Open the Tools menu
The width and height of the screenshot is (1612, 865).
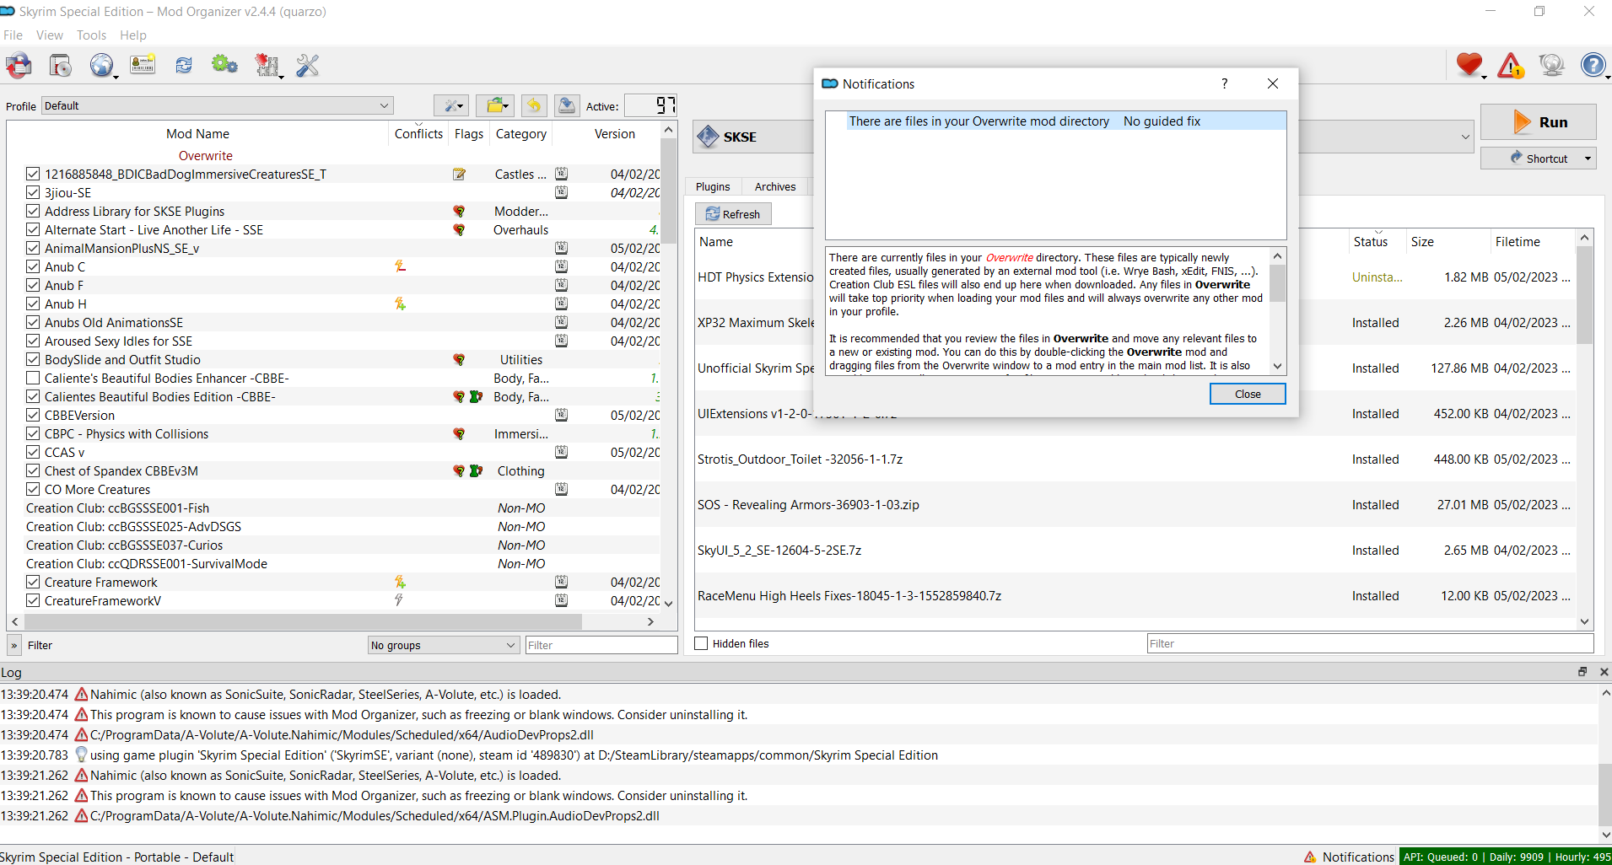pos(92,35)
